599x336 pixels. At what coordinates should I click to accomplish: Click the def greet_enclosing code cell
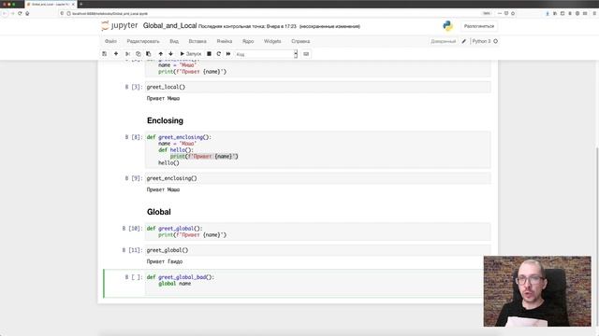[318, 149]
